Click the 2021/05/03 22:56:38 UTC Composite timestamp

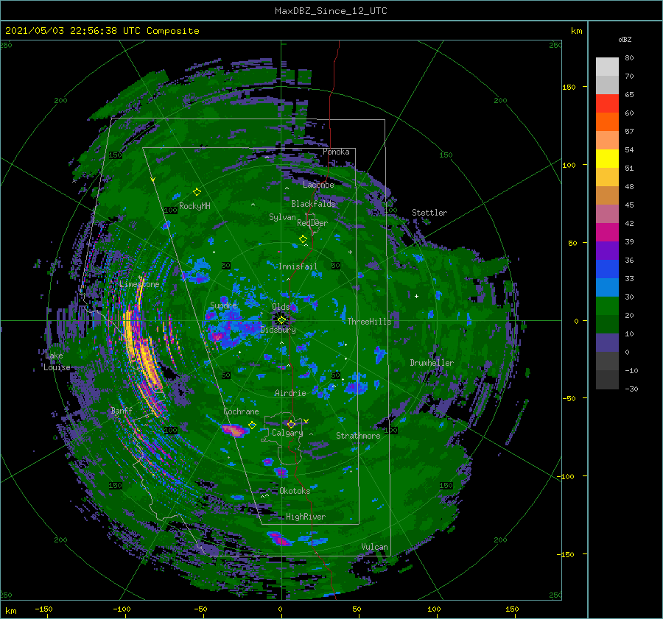pyautogui.click(x=102, y=31)
